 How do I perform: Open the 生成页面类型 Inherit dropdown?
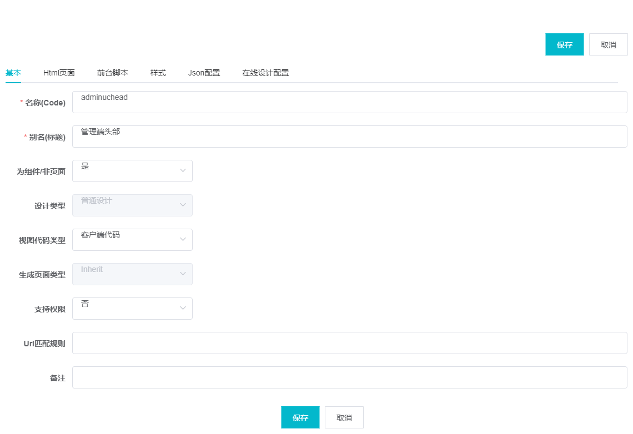132,274
